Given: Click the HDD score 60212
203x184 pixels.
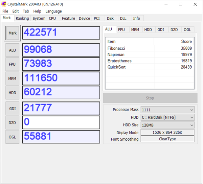Looking at the screenshot, I should point(61,93).
